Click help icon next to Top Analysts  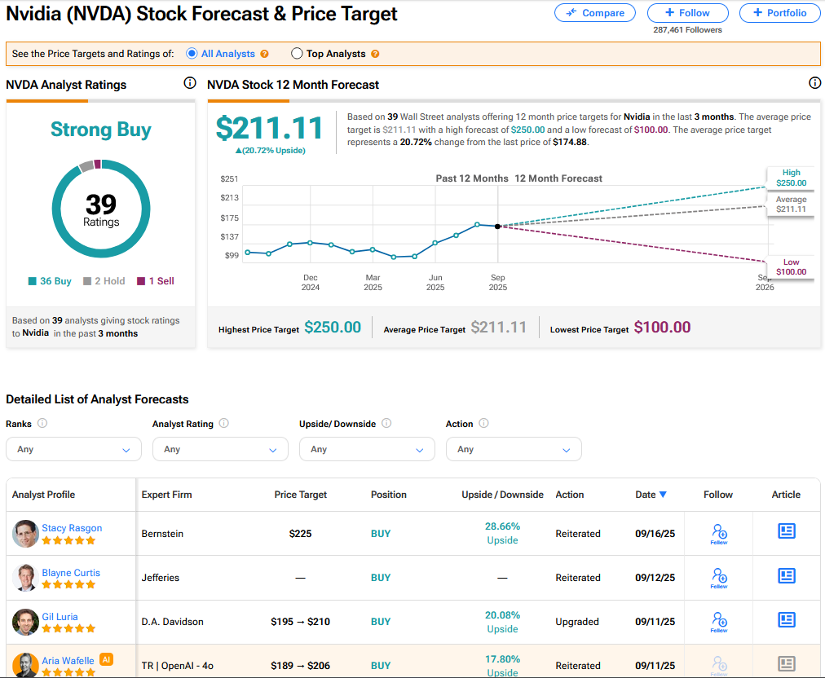[375, 54]
